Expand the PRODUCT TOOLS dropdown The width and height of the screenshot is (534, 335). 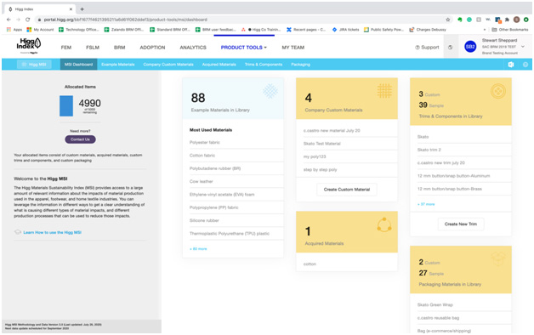(x=244, y=48)
